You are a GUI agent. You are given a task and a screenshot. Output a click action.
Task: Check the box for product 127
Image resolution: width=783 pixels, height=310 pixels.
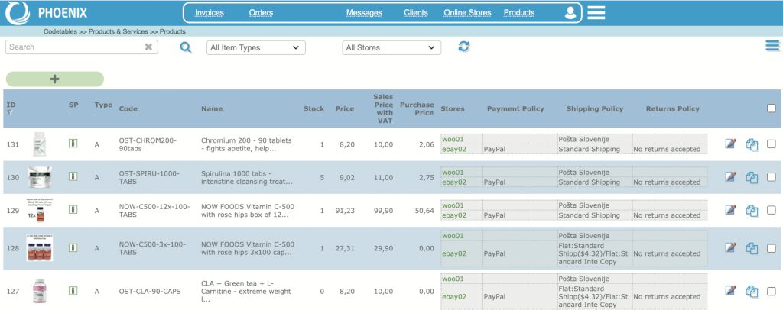point(771,291)
